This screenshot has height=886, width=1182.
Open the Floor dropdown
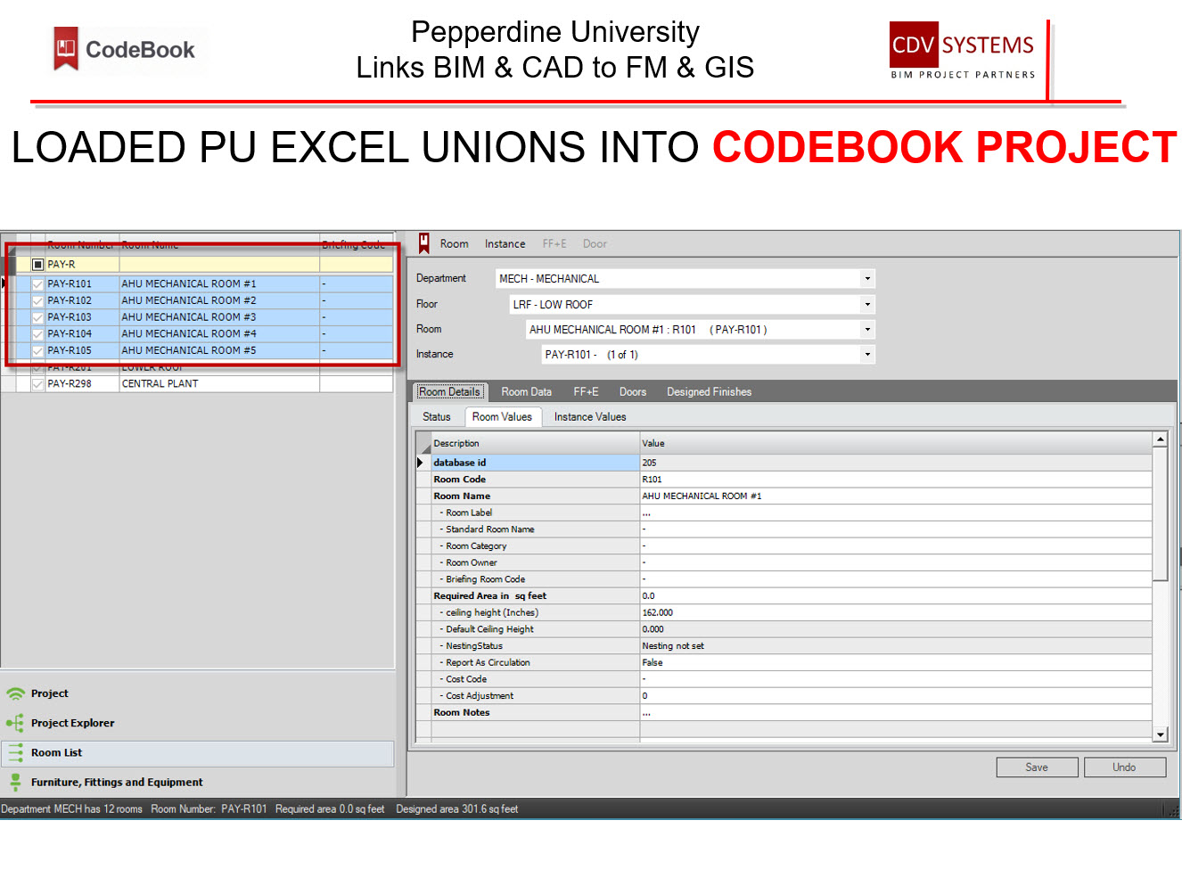tap(867, 305)
